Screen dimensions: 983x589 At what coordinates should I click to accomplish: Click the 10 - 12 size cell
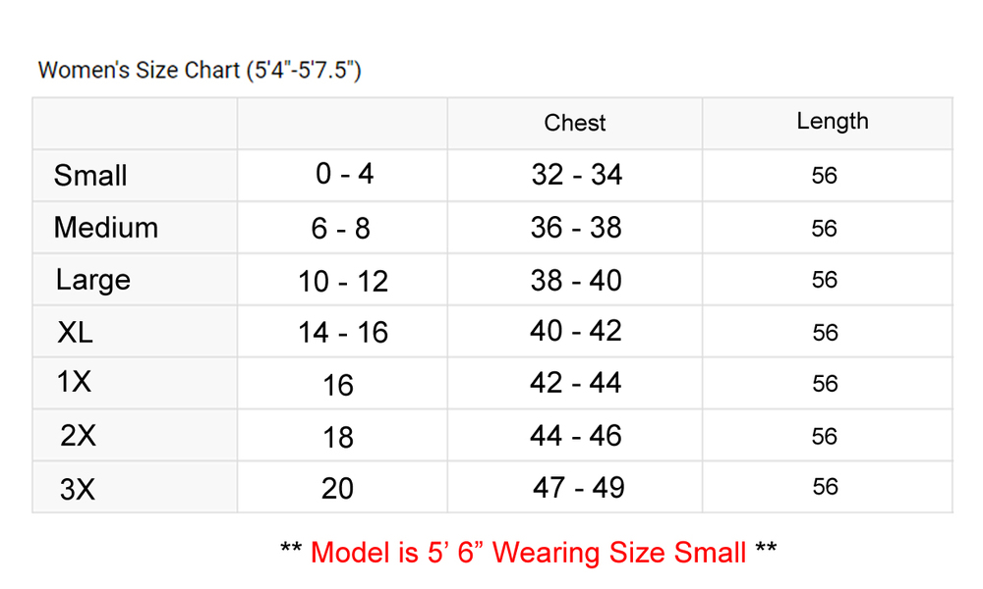pos(343,282)
